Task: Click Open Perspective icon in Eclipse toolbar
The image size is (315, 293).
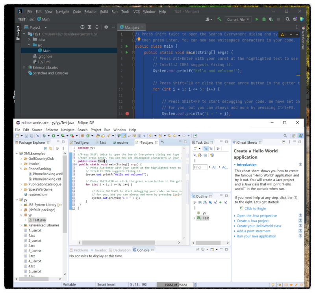Action: click(294, 135)
